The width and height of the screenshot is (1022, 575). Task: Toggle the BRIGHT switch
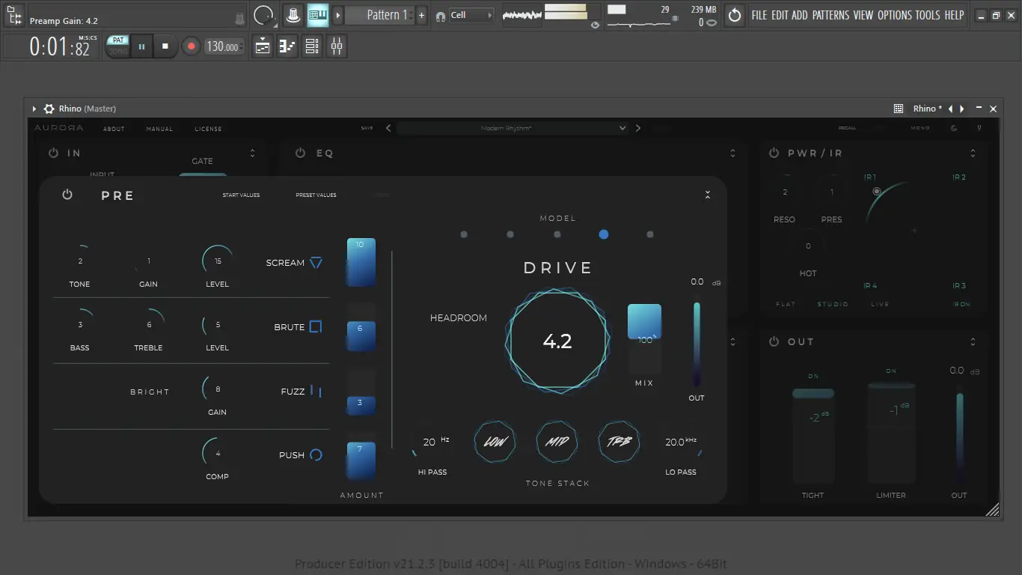click(150, 392)
